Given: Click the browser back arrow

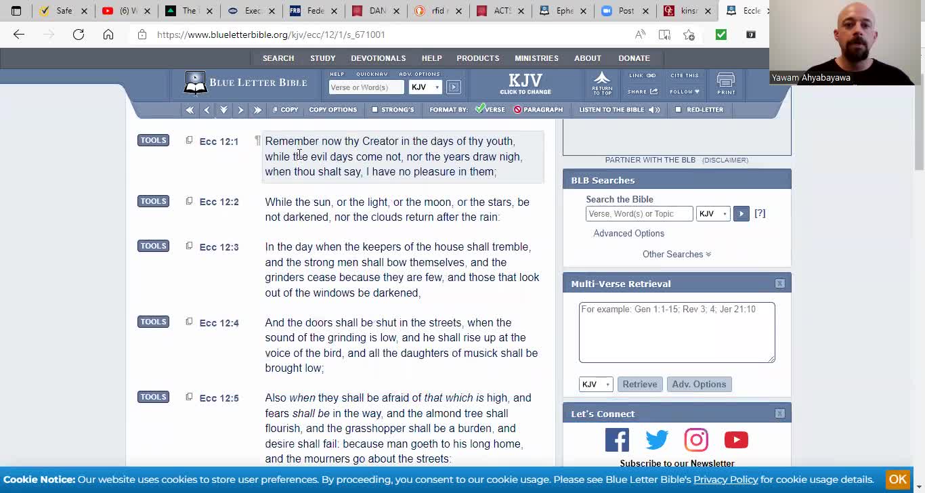Looking at the screenshot, I should pyautogui.click(x=19, y=35).
